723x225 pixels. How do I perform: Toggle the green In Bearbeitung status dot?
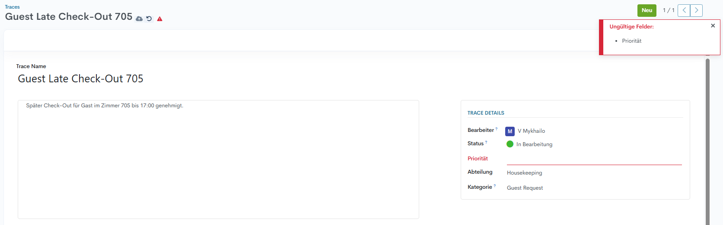510,144
